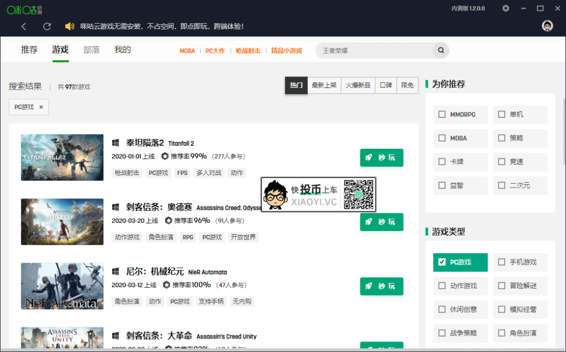Image resolution: width=566 pixels, height=352 pixels.
Task: Check the 休闲创意 checkbox
Action: (442, 310)
